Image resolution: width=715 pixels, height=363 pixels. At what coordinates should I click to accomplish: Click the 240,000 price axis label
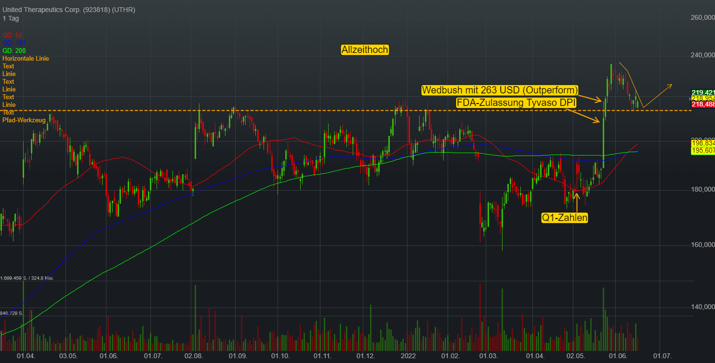pos(703,55)
